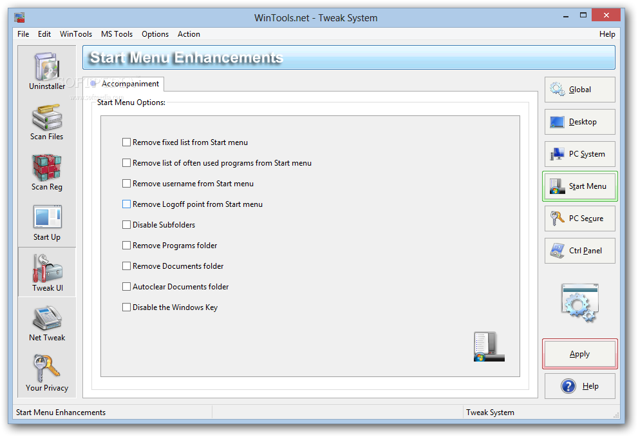Open the Start Up manager

pos(47,222)
